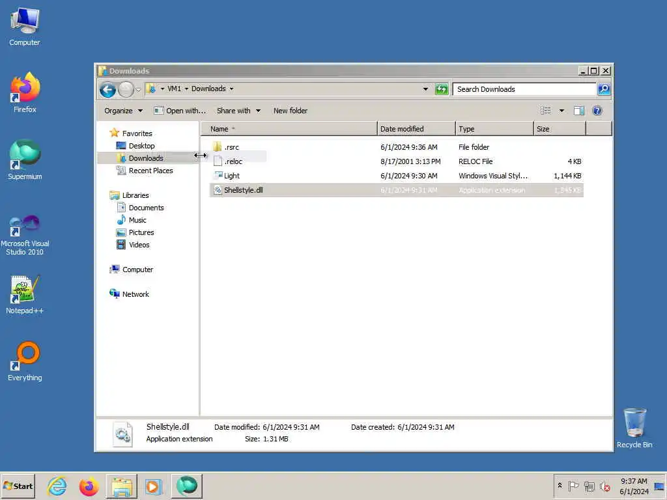This screenshot has height=500, width=667.
Task: Expand the arrow after Downloads in the breadcrumb
Action: pyautogui.click(x=231, y=89)
